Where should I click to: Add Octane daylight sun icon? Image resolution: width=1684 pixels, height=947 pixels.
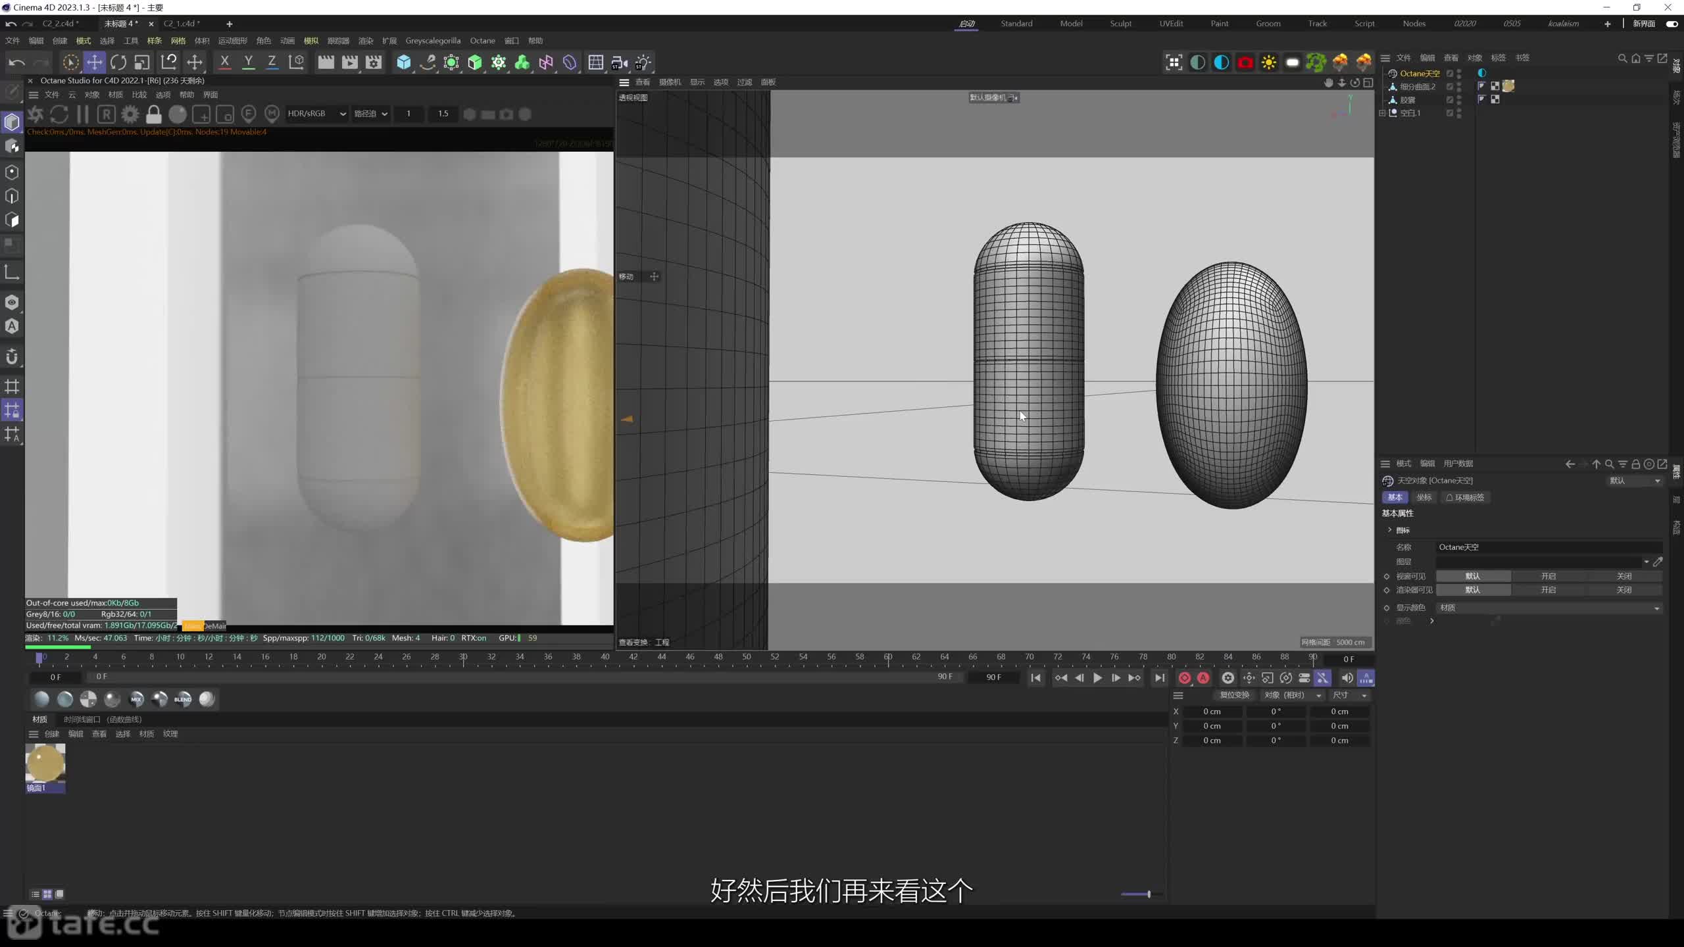point(1269,62)
